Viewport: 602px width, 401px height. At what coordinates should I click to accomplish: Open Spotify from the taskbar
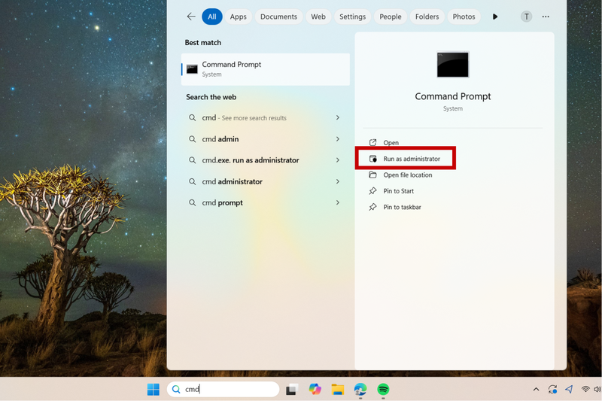383,390
